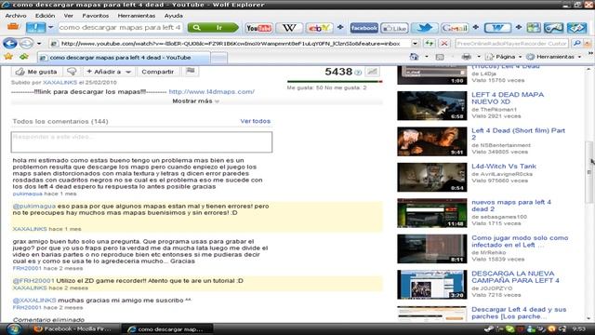This screenshot has width=595, height=335.
Task: Open the Wikipedia toolbar shortcut
Action: (x=289, y=28)
